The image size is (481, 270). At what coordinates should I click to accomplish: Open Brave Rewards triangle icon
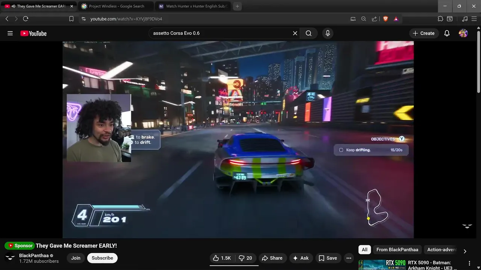(x=396, y=19)
